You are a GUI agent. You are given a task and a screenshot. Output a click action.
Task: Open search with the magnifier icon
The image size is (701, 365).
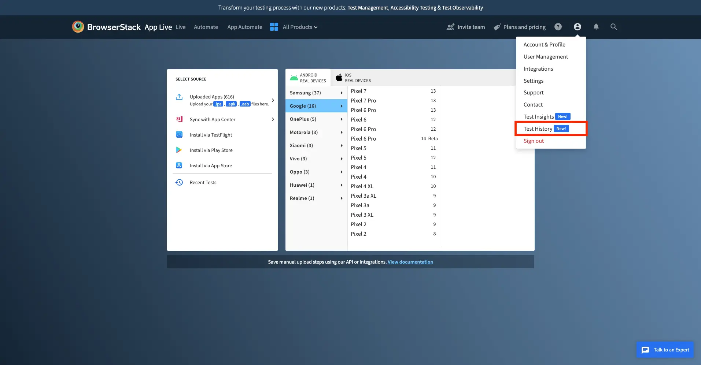pos(613,27)
